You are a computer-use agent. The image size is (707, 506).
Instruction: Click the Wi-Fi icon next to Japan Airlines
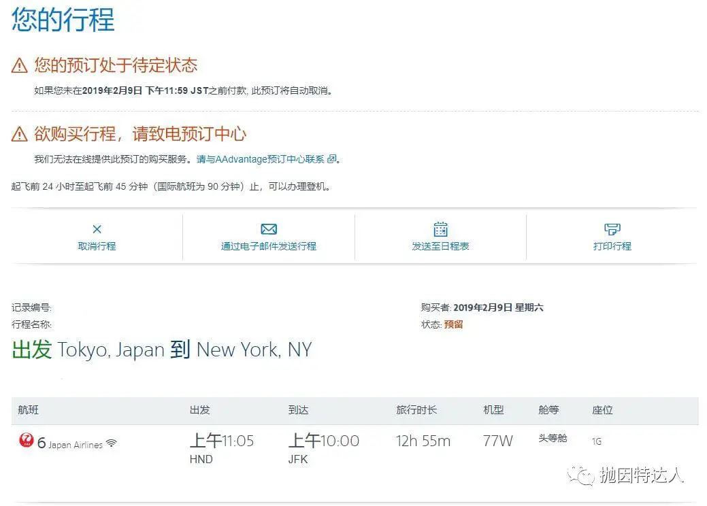coord(111,443)
